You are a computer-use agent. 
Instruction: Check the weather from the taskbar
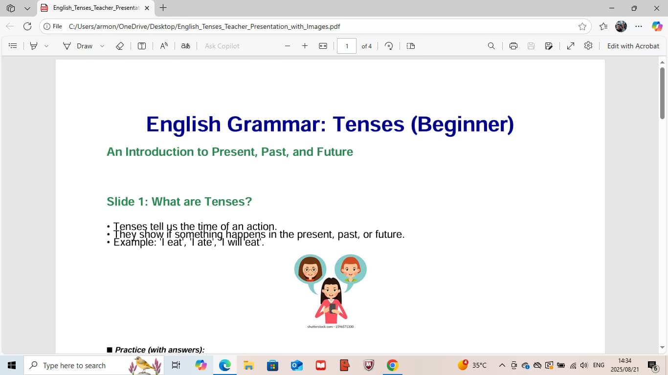pos(472,365)
